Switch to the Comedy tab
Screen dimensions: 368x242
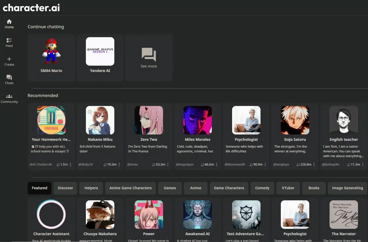point(262,188)
